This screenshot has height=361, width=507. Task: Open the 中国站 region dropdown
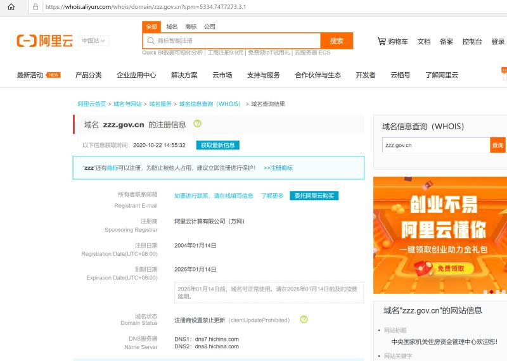coord(93,41)
